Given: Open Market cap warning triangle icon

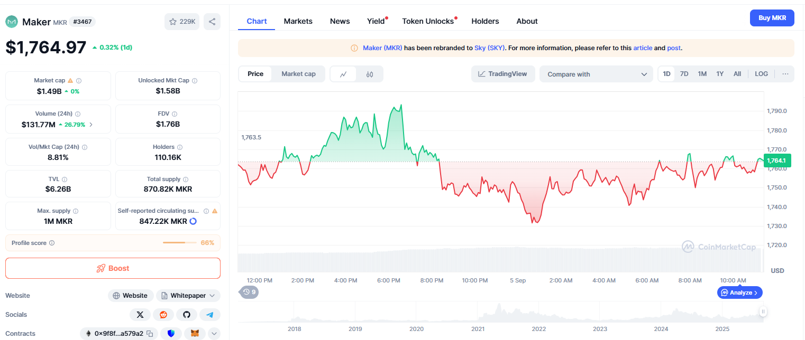Looking at the screenshot, I should (70, 81).
